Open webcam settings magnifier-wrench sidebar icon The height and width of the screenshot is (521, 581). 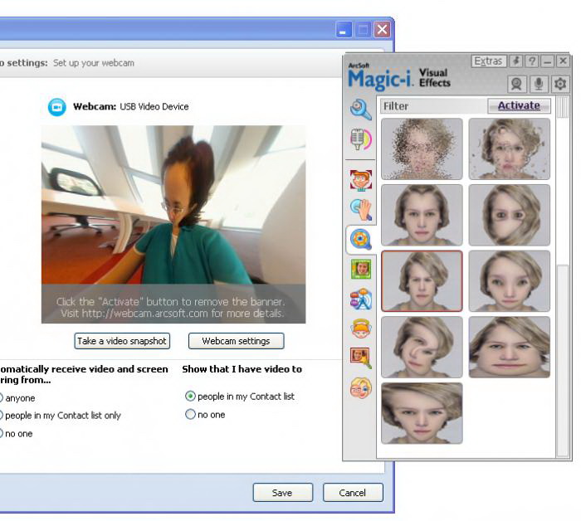tap(360, 110)
